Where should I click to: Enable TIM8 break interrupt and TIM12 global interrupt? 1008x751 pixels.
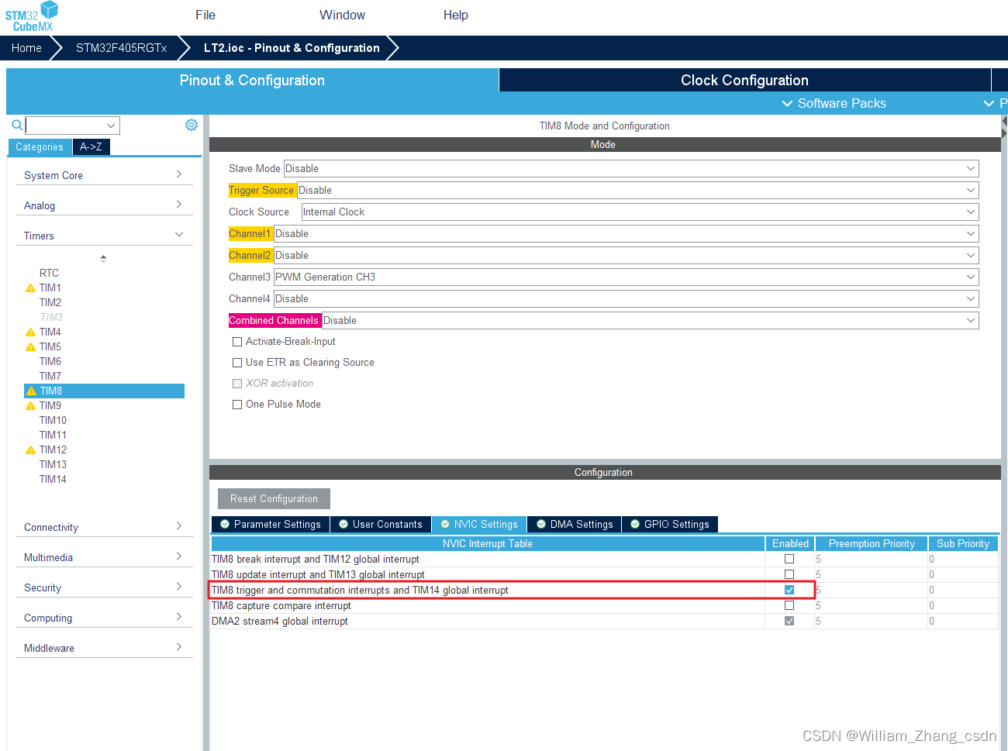tap(789, 559)
